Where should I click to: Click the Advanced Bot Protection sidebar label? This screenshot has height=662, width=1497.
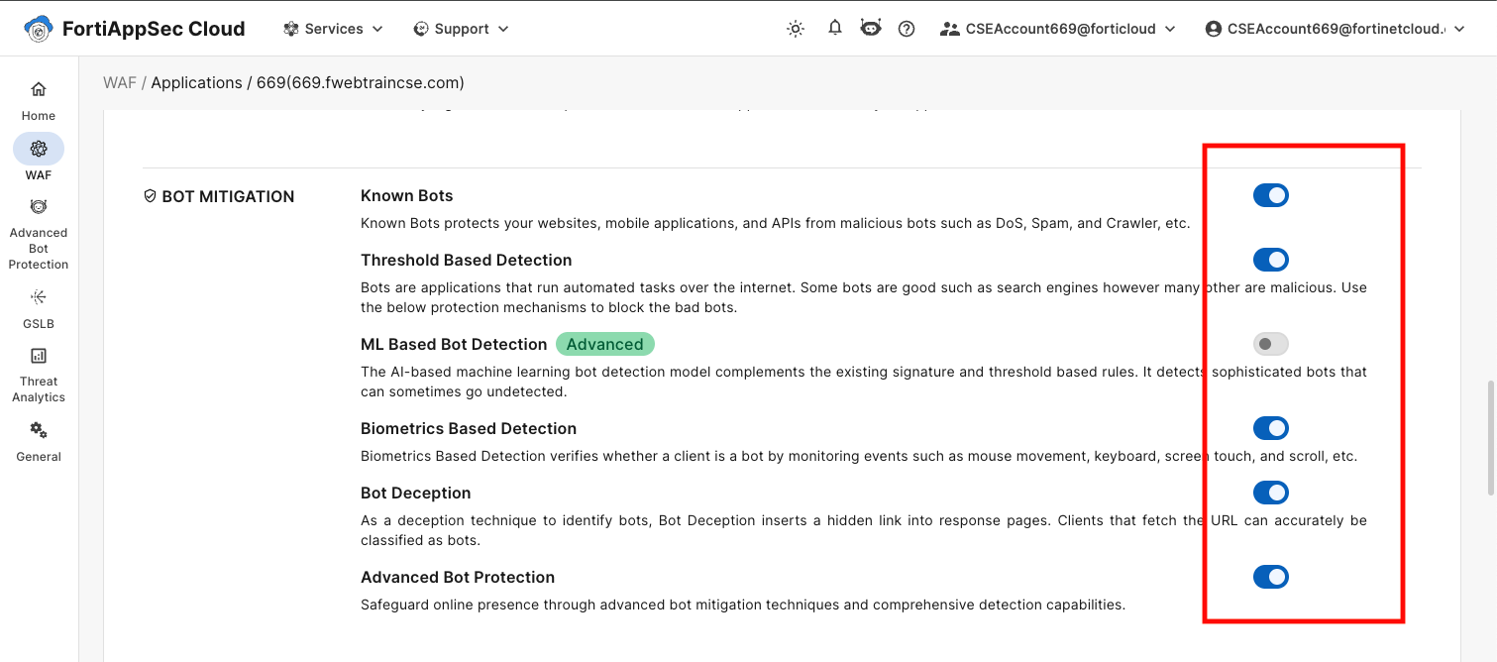tap(39, 249)
